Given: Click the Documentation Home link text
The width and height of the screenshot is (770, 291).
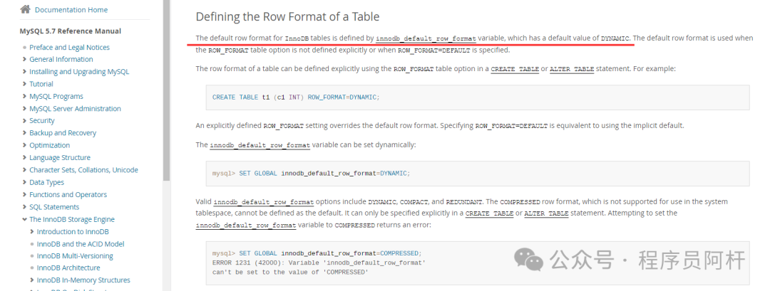Looking at the screenshot, I should pyautogui.click(x=71, y=10).
